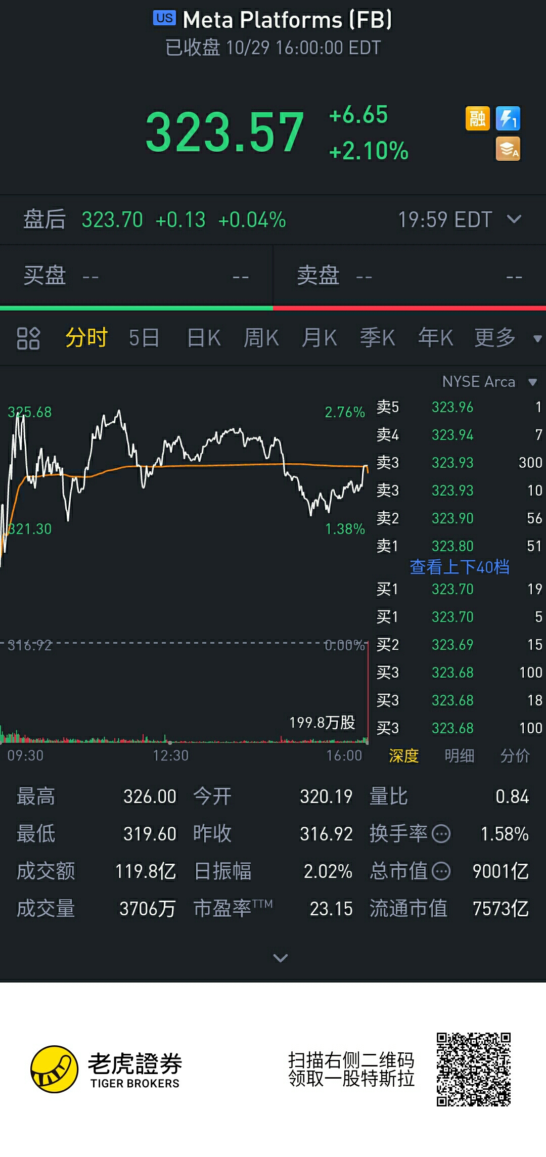Switch to the 月K monthly chart tab
The width and height of the screenshot is (546, 1157).
(319, 338)
